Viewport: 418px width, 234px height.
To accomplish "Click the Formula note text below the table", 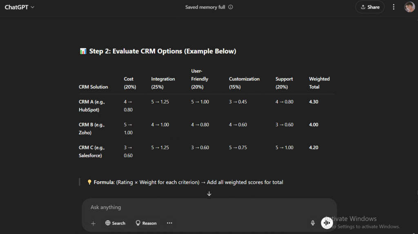I will tap(188, 182).
